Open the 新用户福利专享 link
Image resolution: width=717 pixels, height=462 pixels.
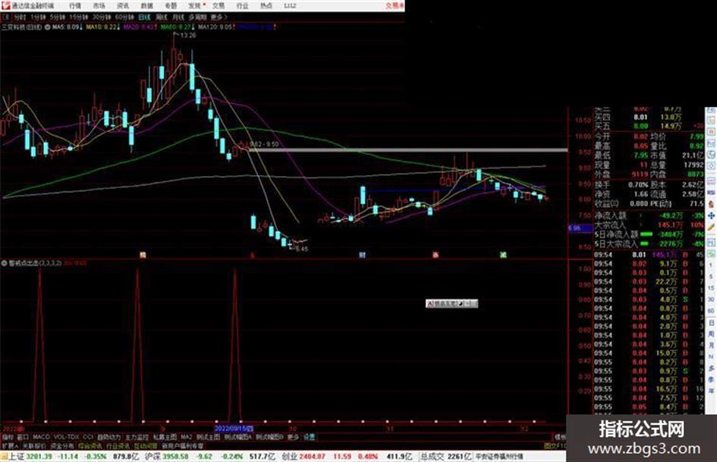[182, 445]
